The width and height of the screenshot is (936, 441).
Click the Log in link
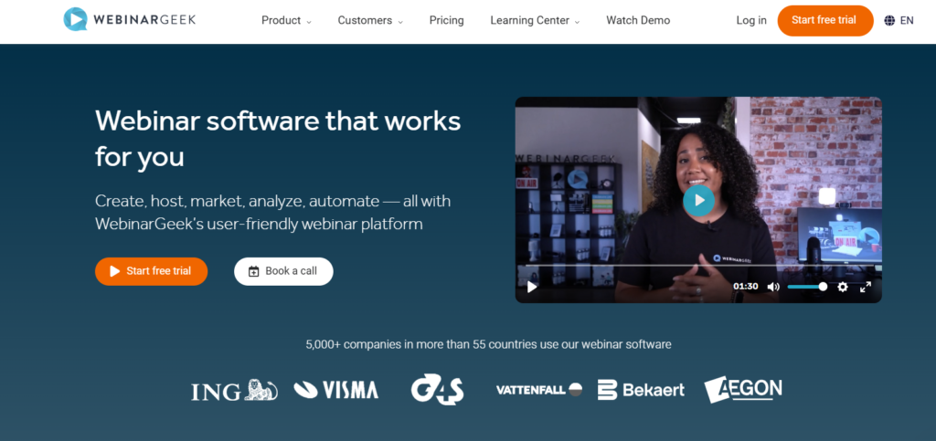751,20
